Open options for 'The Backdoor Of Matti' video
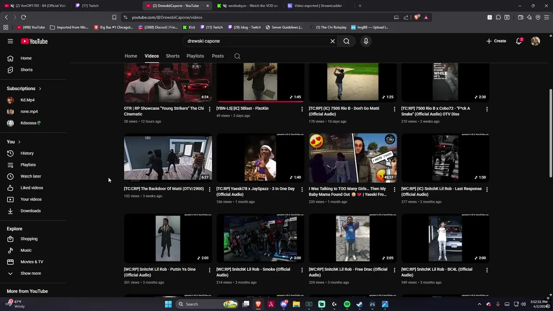The width and height of the screenshot is (553, 311). [210, 189]
